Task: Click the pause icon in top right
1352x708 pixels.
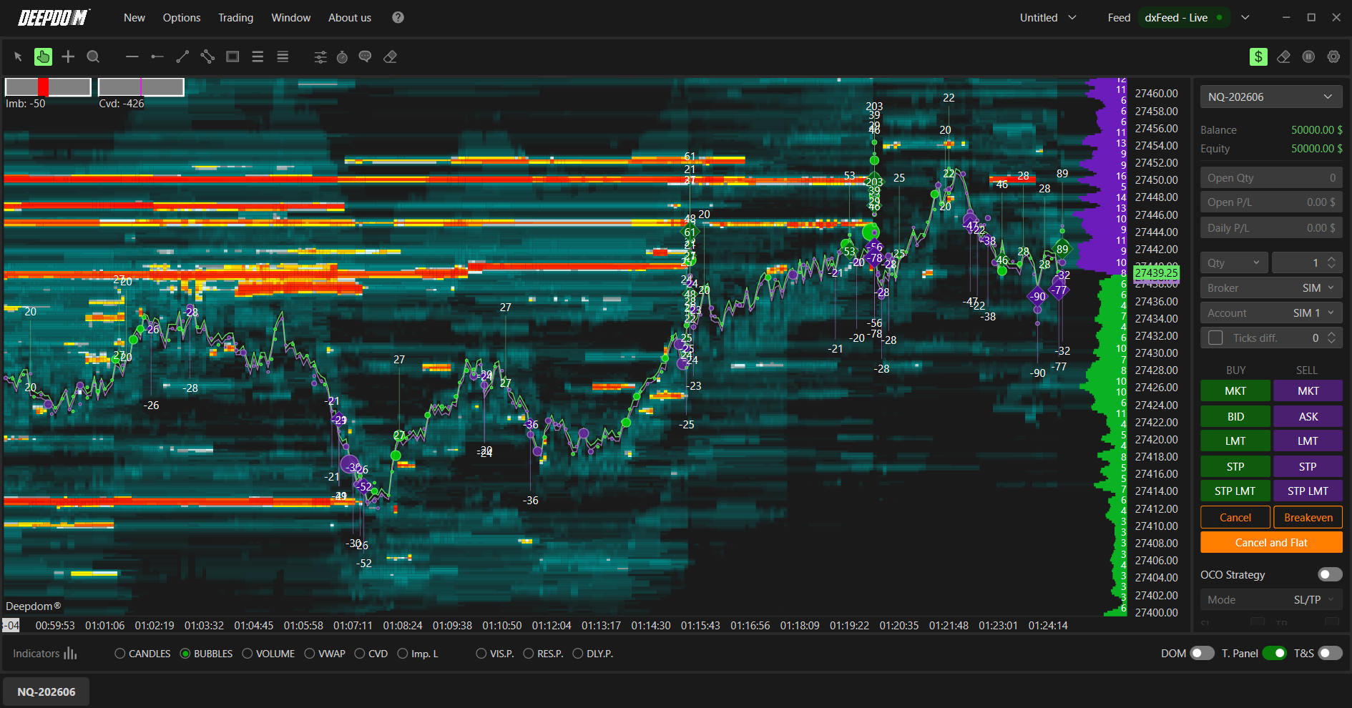Action: (1308, 56)
